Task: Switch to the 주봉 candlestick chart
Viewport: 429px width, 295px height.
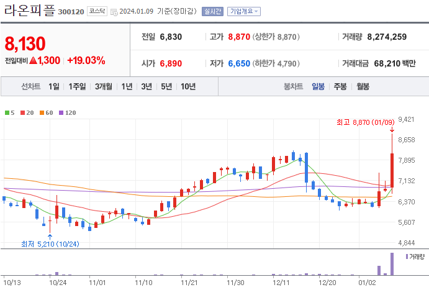Action: click(x=340, y=86)
